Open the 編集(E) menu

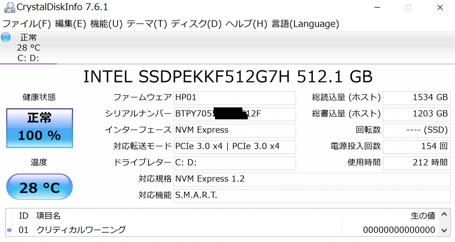70,24
